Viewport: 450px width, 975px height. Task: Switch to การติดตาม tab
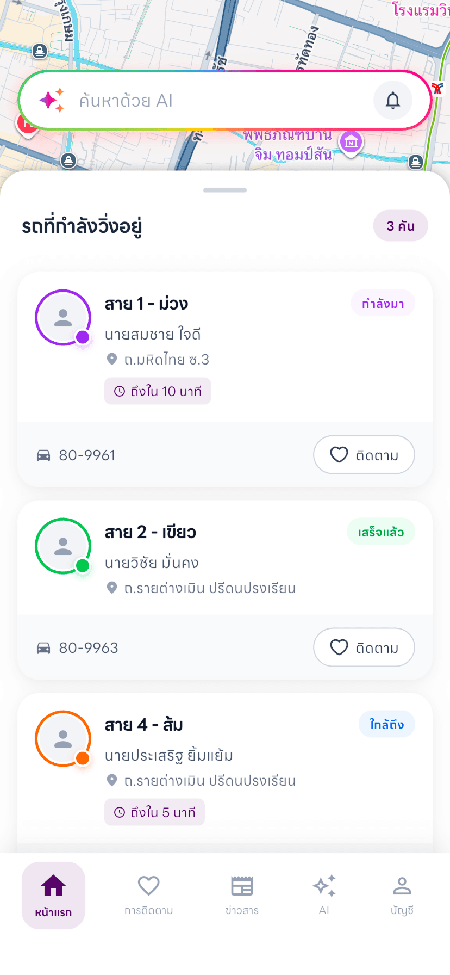148,896
